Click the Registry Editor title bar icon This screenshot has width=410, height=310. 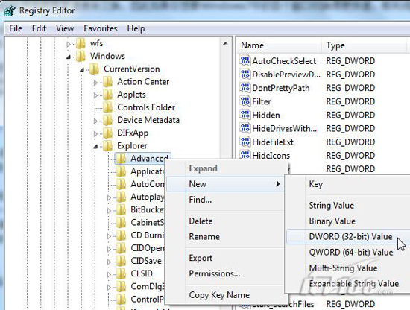point(10,11)
